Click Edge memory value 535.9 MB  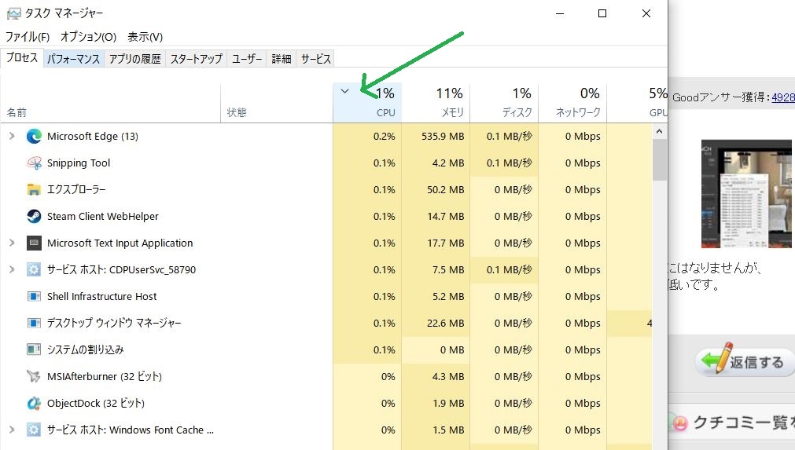point(443,136)
